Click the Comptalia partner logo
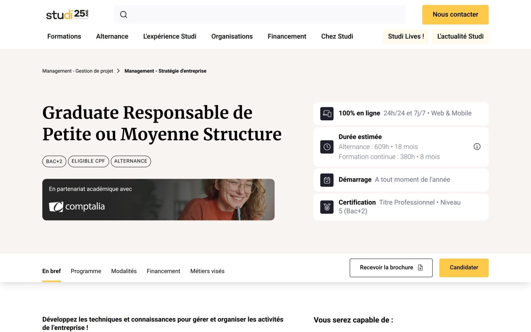This screenshot has width=531, height=332. 77,206
